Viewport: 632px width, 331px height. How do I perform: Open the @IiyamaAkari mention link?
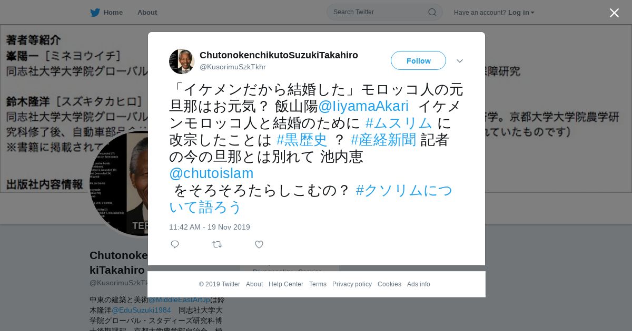(x=363, y=106)
